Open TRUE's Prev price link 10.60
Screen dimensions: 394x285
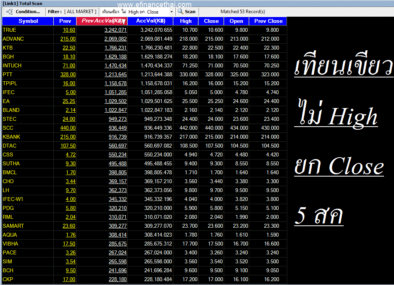point(69,30)
